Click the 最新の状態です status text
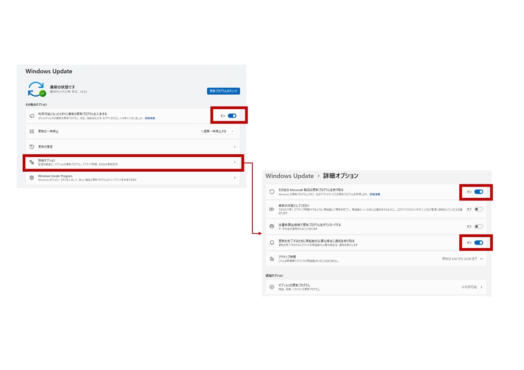This screenshot has height=370, width=524. (62, 87)
